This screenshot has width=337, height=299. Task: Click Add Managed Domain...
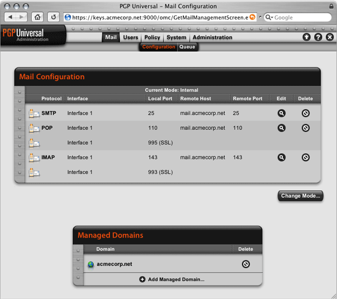[172, 279]
